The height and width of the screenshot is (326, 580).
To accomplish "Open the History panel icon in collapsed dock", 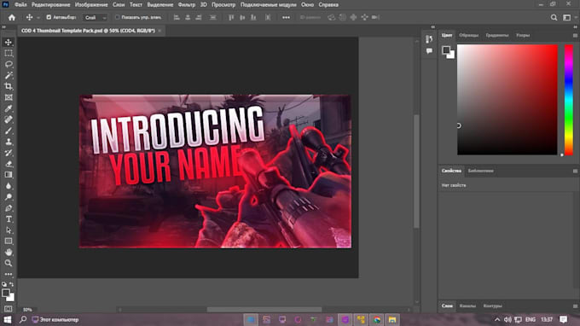I will [429, 39].
